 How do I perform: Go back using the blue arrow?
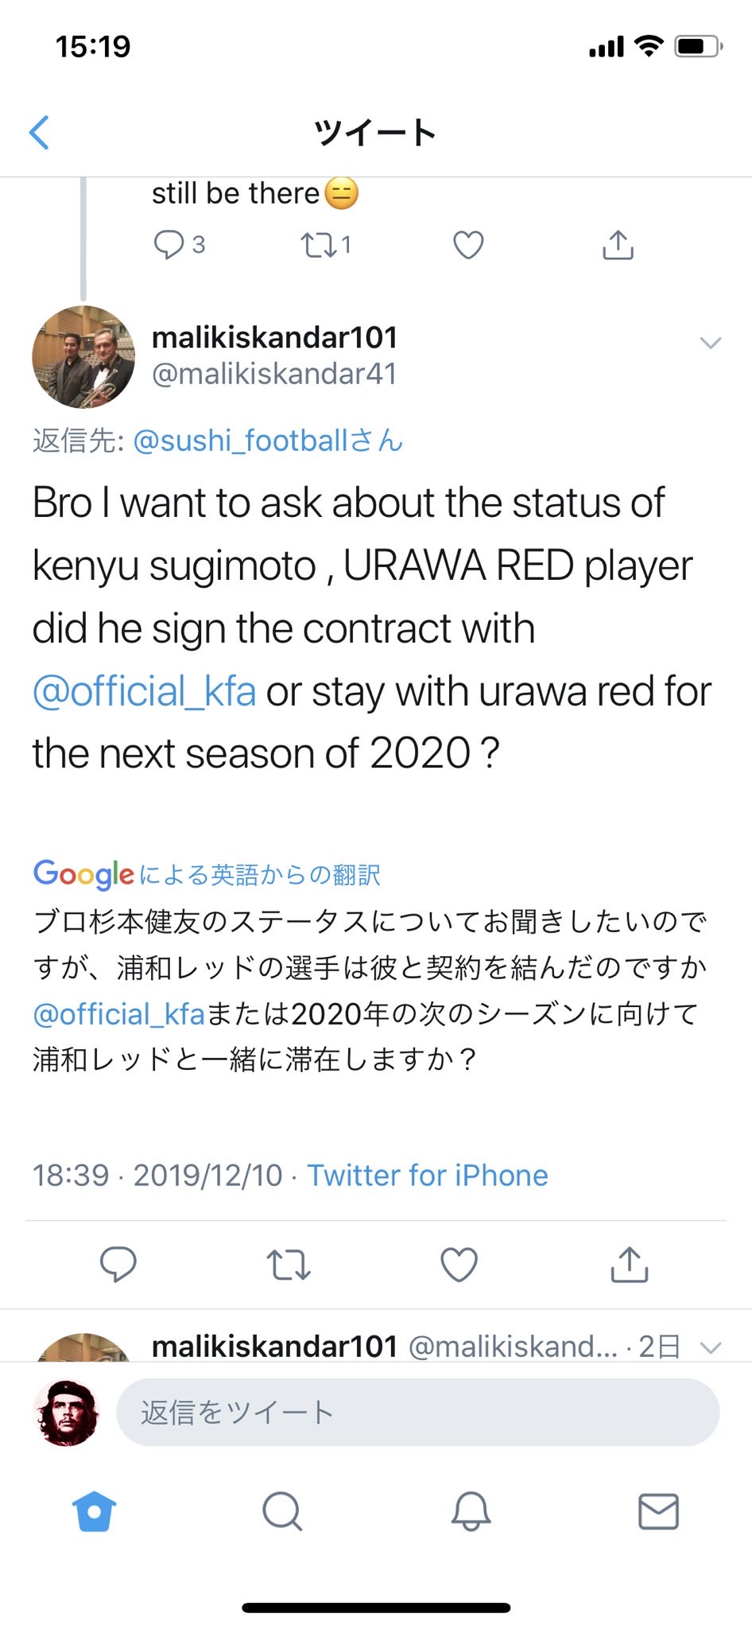pyautogui.click(x=40, y=132)
